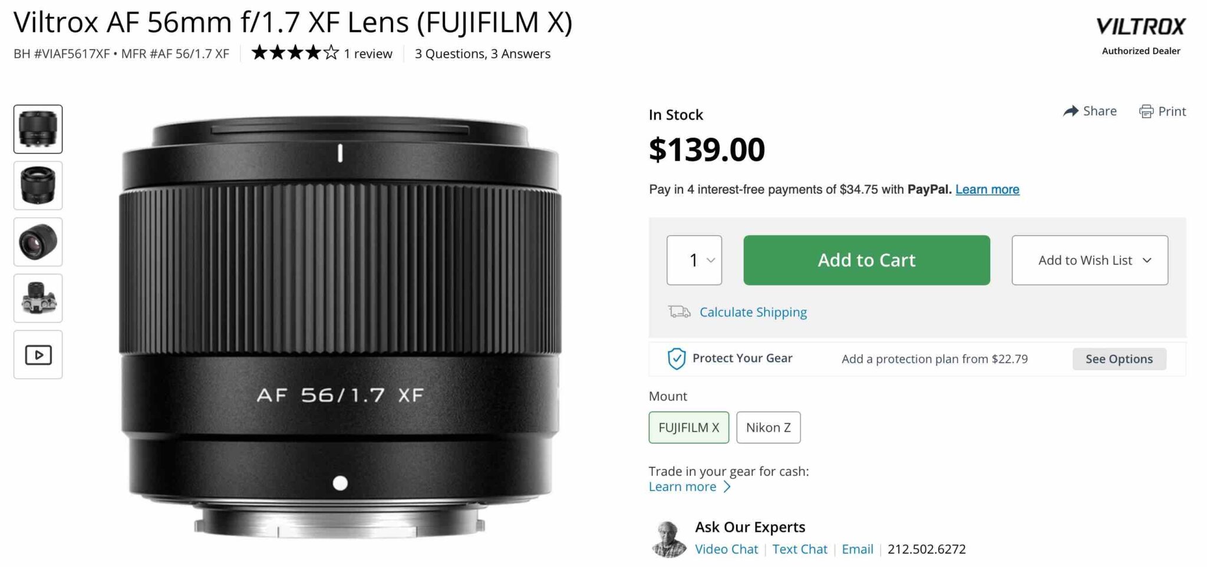Screen dimensions: 1207x567
Task: Expand the Add to Wish List dropdown
Action: tap(1089, 260)
